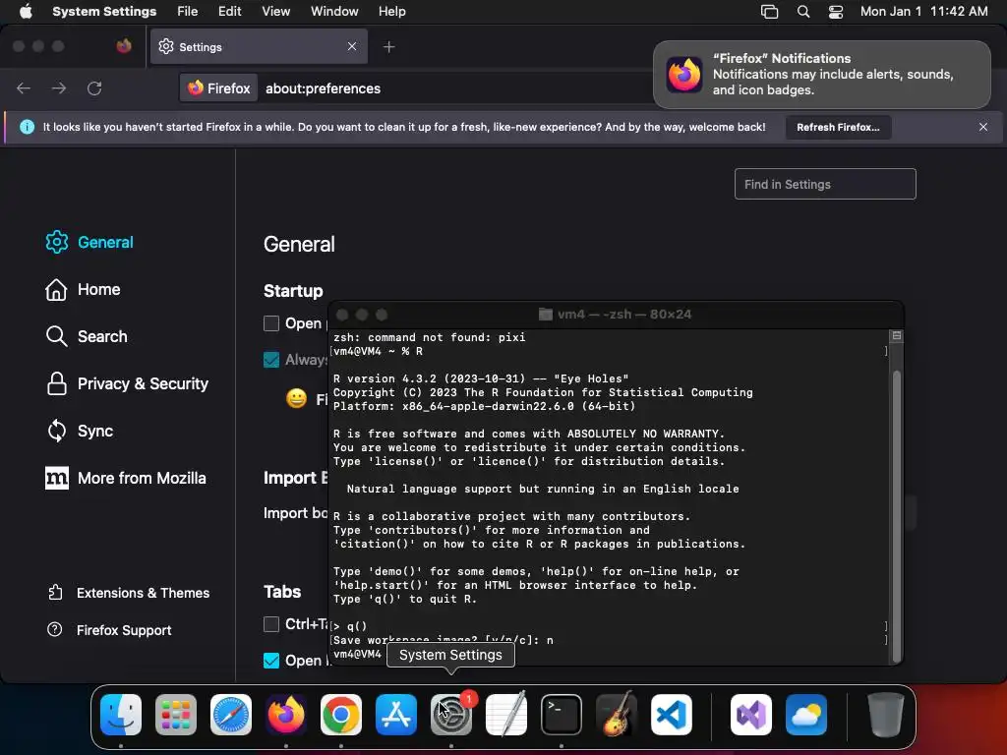
Task: Open TextEdit from the dock
Action: pyautogui.click(x=506, y=715)
